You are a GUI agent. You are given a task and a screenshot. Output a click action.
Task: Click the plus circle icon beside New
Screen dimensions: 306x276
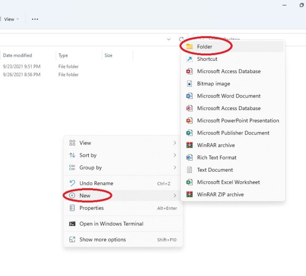pos(72,195)
